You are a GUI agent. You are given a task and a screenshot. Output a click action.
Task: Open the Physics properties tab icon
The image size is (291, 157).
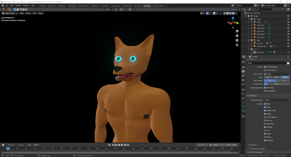[x=243, y=94]
